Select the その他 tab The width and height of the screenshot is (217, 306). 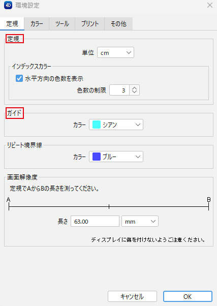click(x=118, y=23)
